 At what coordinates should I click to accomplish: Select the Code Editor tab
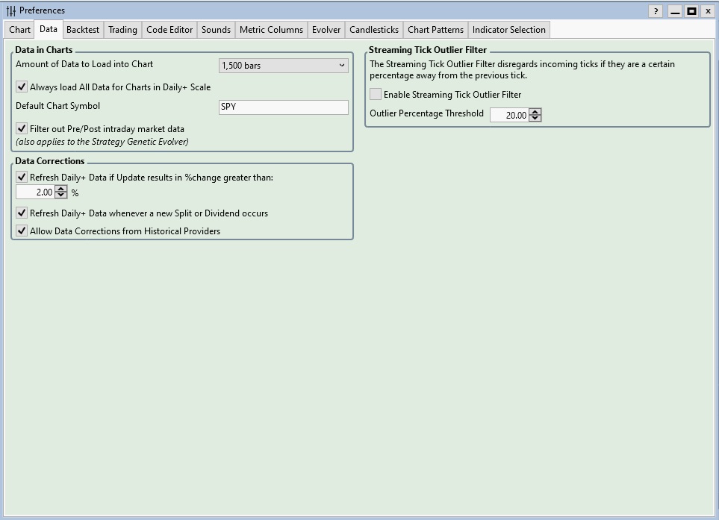[169, 30]
